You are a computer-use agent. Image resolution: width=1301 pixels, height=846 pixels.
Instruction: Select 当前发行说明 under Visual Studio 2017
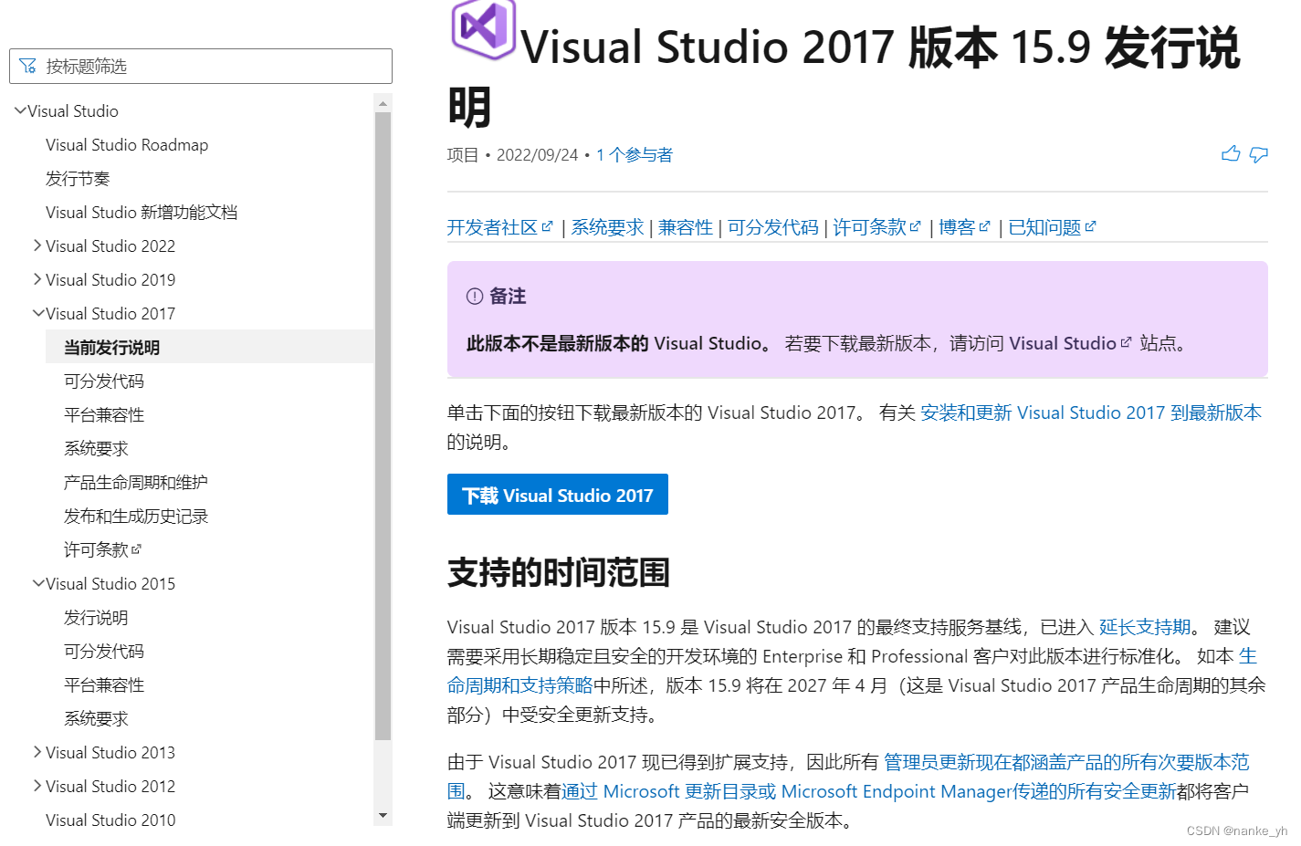(x=111, y=347)
